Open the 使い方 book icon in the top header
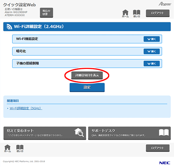Viewport: 174px width, 167px height. pyautogui.click(x=137, y=14)
